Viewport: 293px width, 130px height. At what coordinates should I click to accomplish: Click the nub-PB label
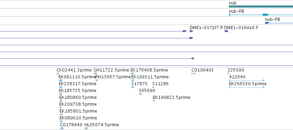(272, 19)
